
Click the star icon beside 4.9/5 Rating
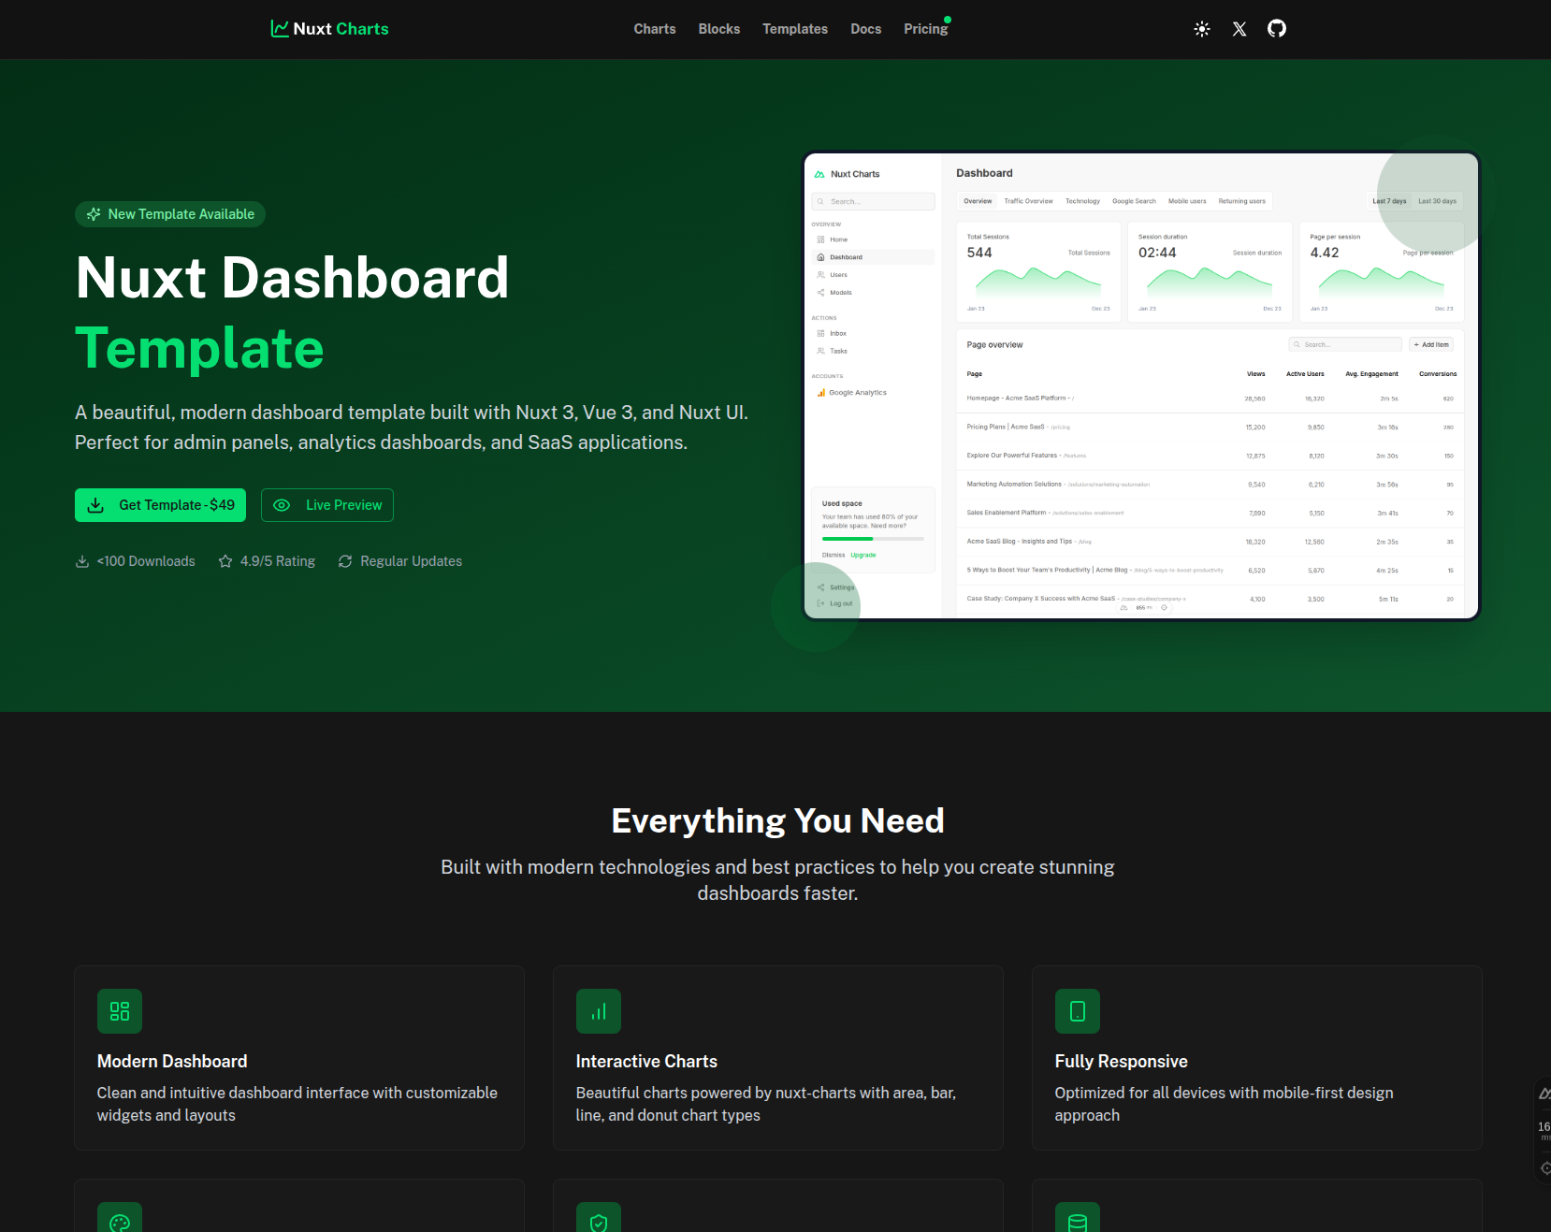point(225,561)
